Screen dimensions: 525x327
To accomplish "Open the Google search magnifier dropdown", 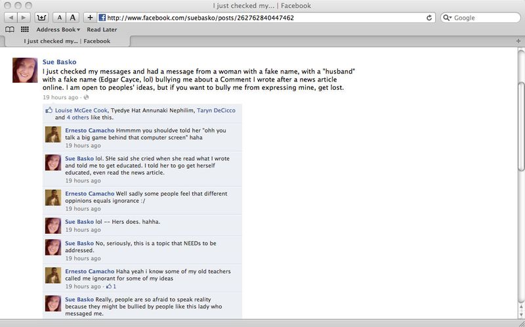I will [x=448, y=18].
